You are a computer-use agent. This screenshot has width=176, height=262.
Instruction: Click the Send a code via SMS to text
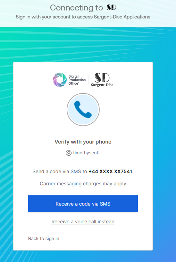tap(60, 171)
